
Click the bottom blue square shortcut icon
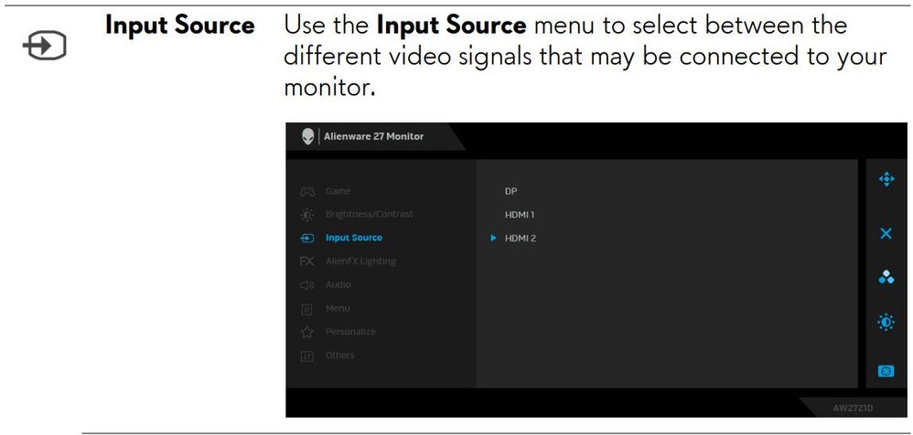(x=885, y=371)
